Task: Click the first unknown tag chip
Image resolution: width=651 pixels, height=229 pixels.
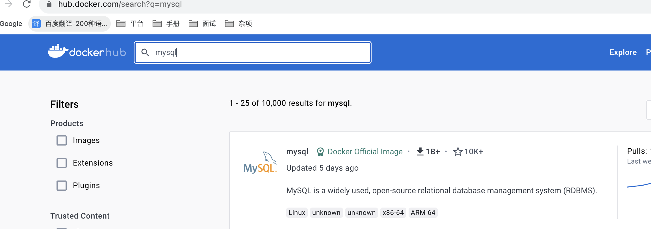Action: (x=326, y=213)
